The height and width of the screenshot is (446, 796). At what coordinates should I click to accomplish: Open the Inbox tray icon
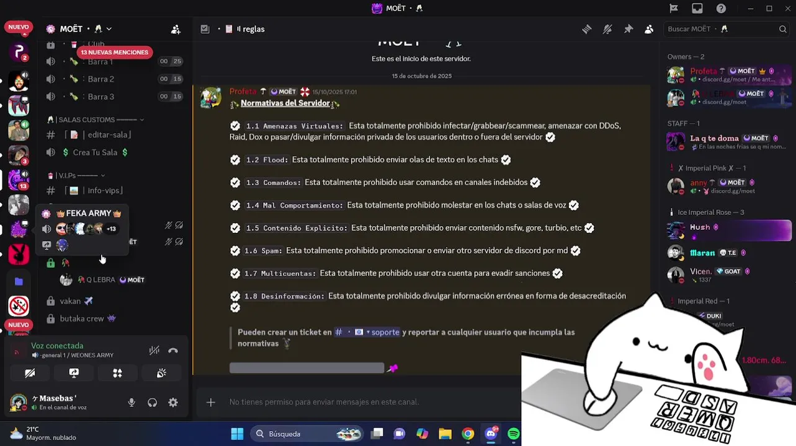pos(697,8)
